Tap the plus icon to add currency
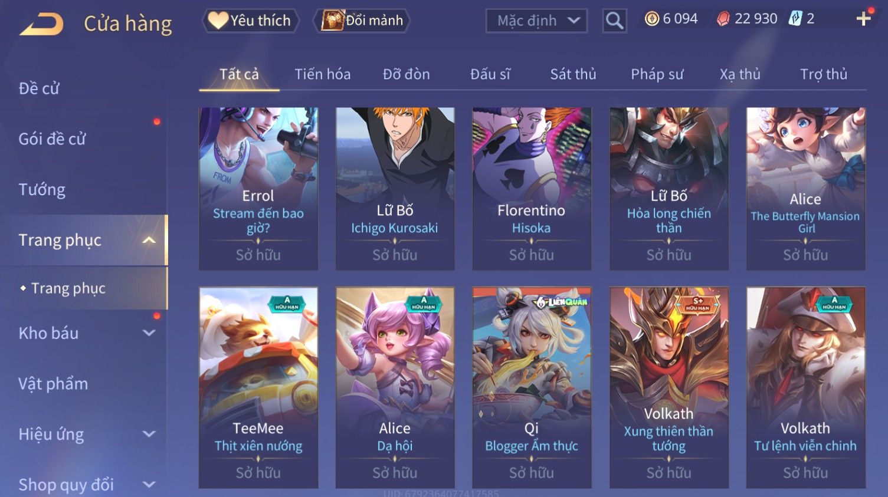 pyautogui.click(x=863, y=19)
